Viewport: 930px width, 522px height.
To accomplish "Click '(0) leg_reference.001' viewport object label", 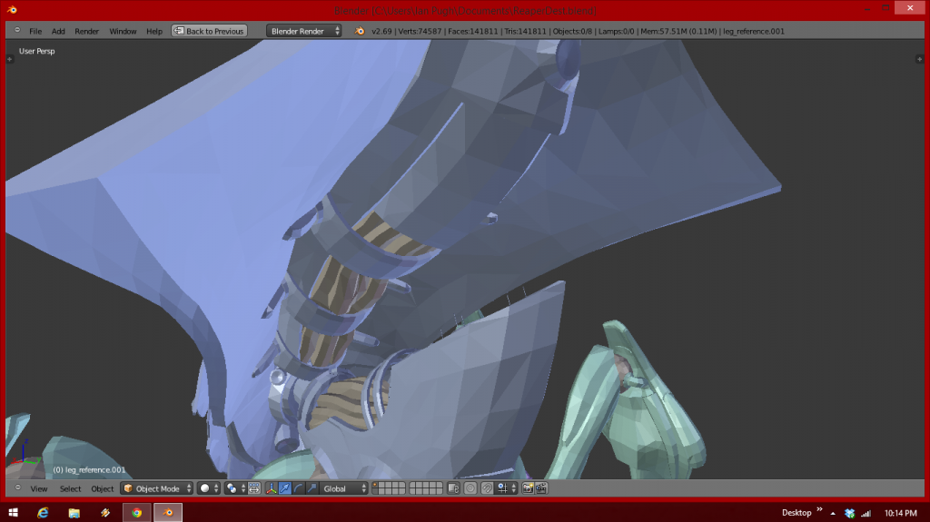I will click(89, 470).
